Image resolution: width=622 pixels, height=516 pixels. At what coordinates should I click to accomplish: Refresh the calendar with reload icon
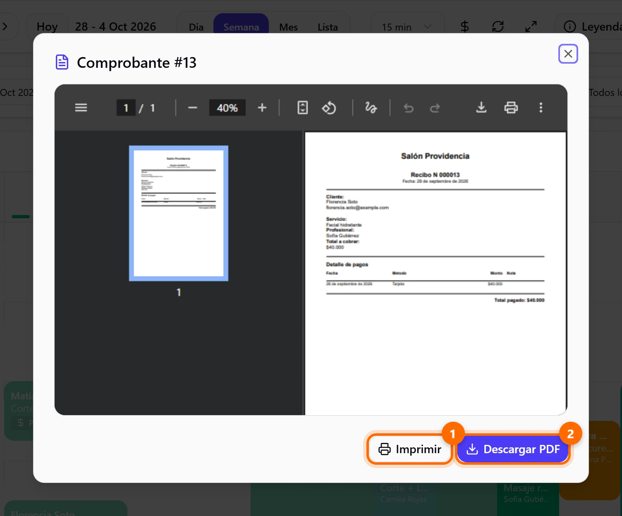click(498, 27)
